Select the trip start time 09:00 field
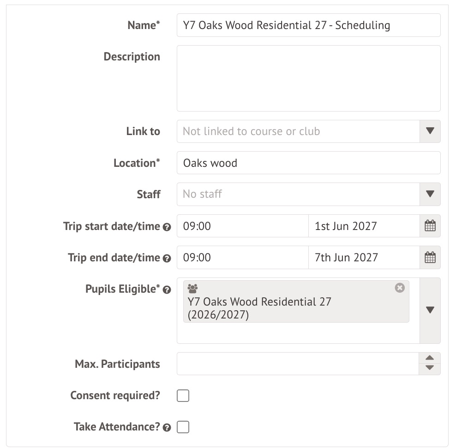This screenshot has width=456, height=448. pyautogui.click(x=242, y=226)
